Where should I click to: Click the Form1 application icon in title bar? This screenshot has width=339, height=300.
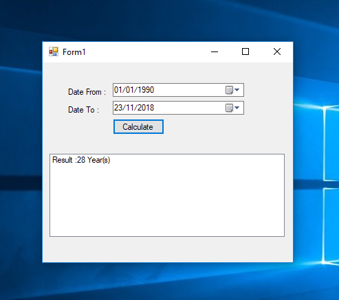54,51
